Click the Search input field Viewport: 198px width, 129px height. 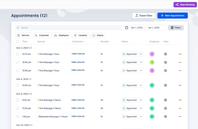coord(69,28)
